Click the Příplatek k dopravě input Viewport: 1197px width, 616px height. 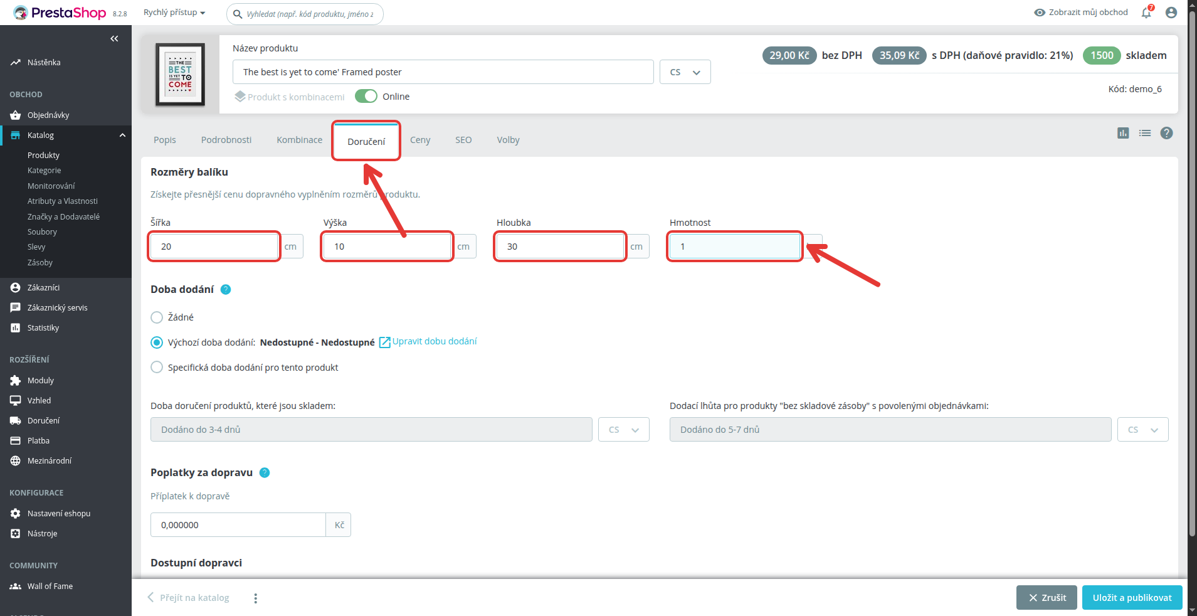pyautogui.click(x=238, y=524)
